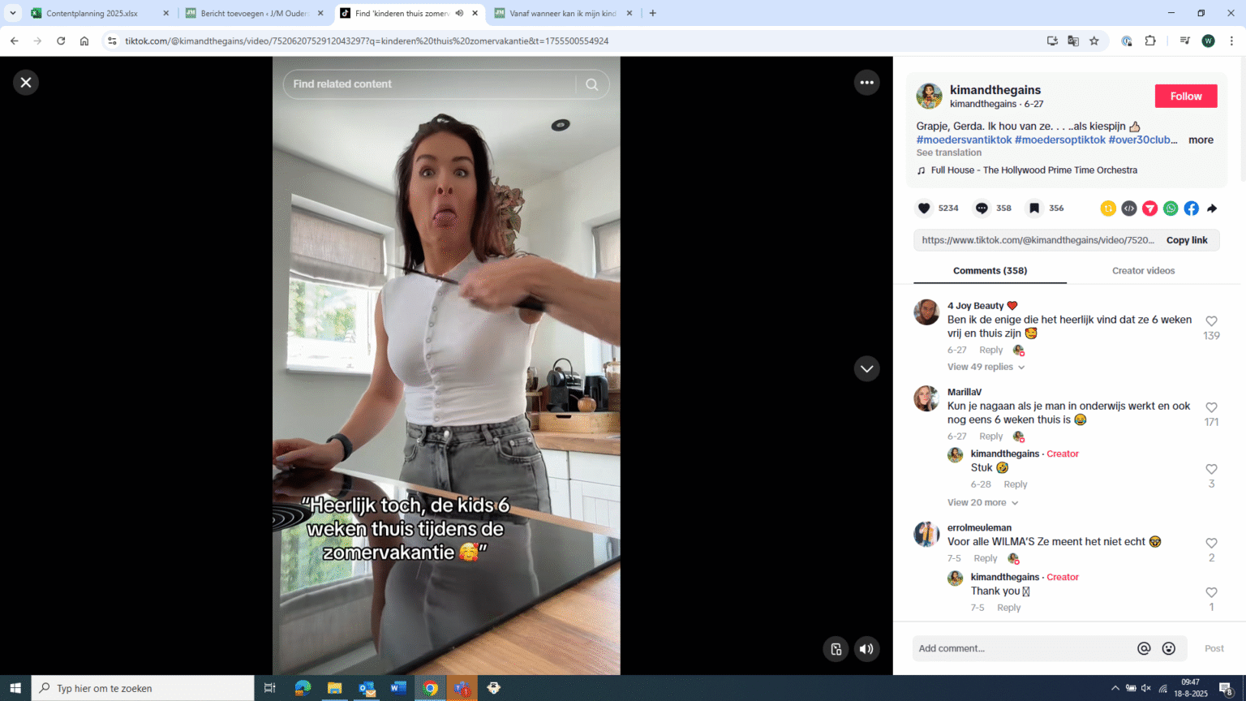Switch to the Comments (358) tab
The image size is (1246, 701).
[990, 271]
